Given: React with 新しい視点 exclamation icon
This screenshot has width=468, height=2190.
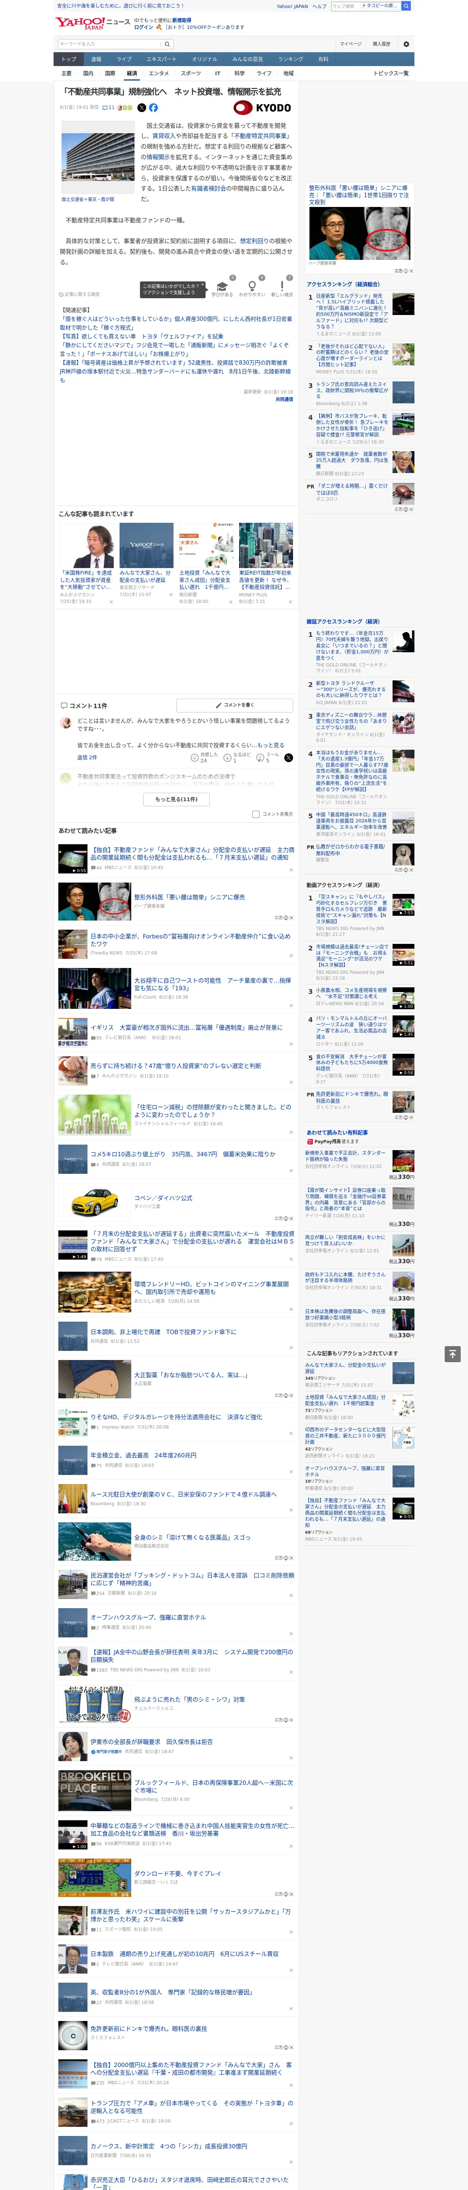Looking at the screenshot, I should click(282, 287).
